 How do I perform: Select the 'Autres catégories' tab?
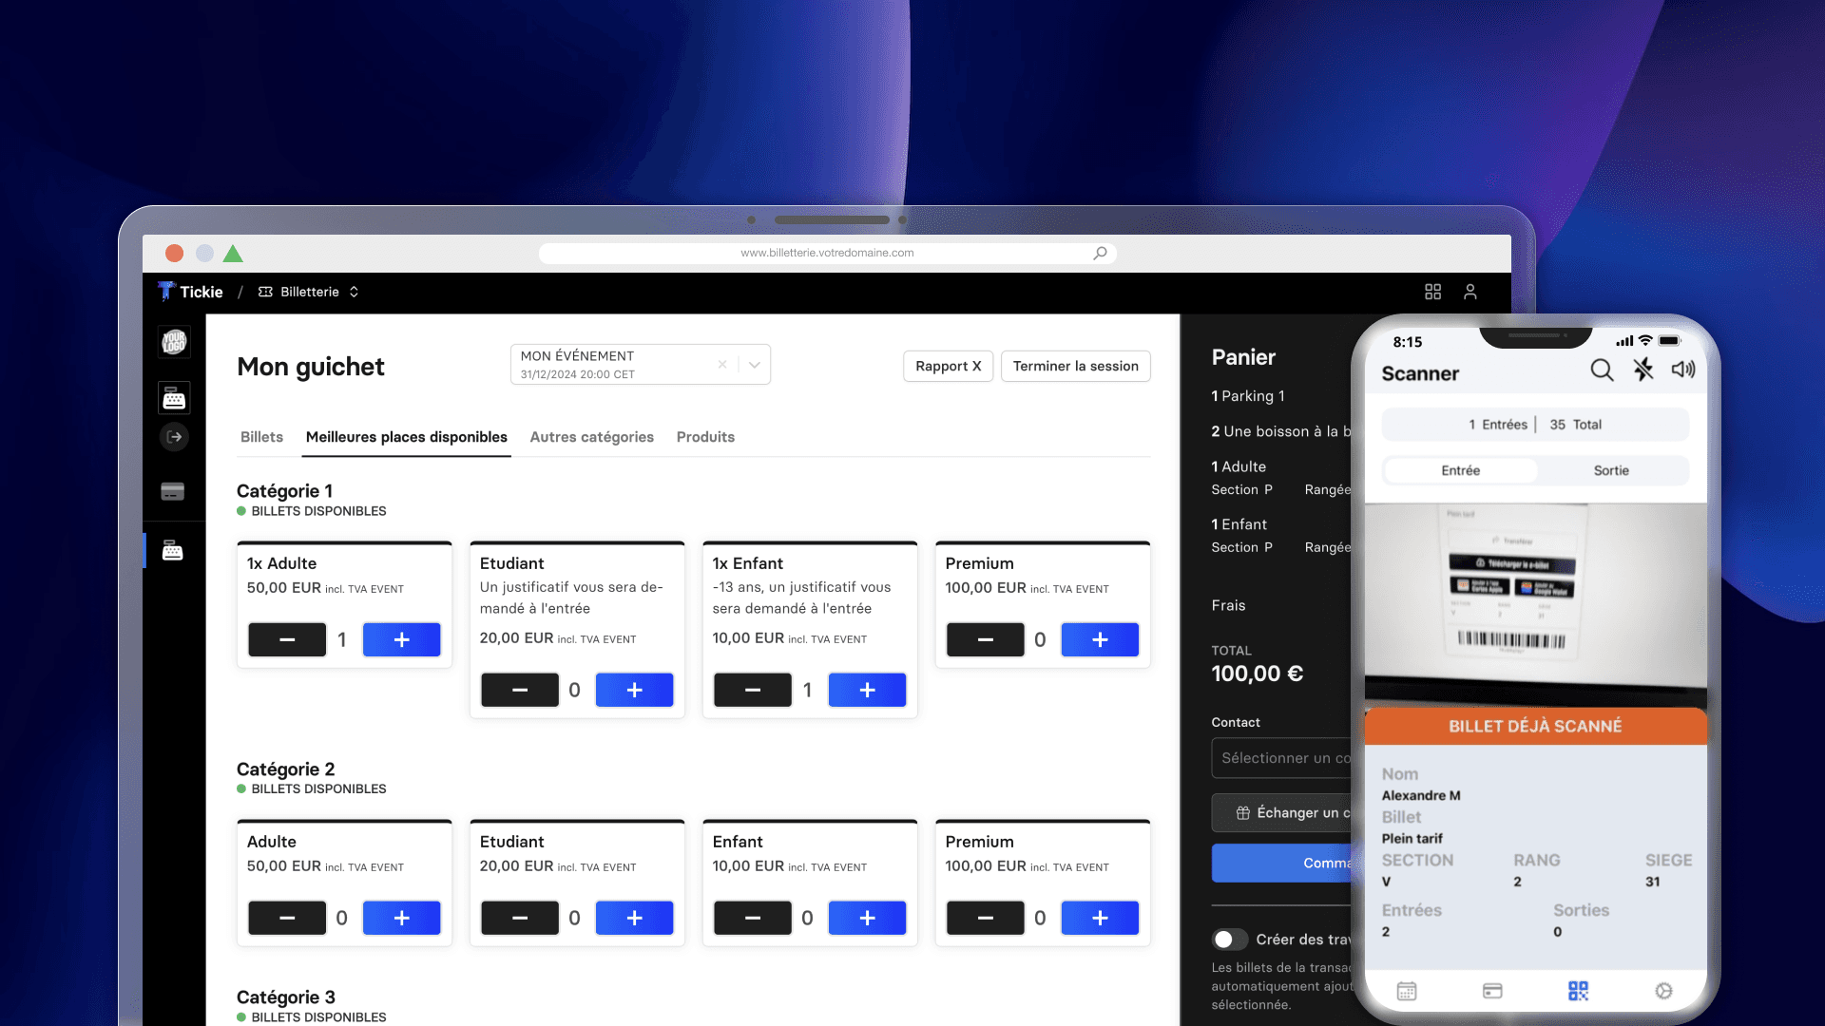pyautogui.click(x=591, y=437)
